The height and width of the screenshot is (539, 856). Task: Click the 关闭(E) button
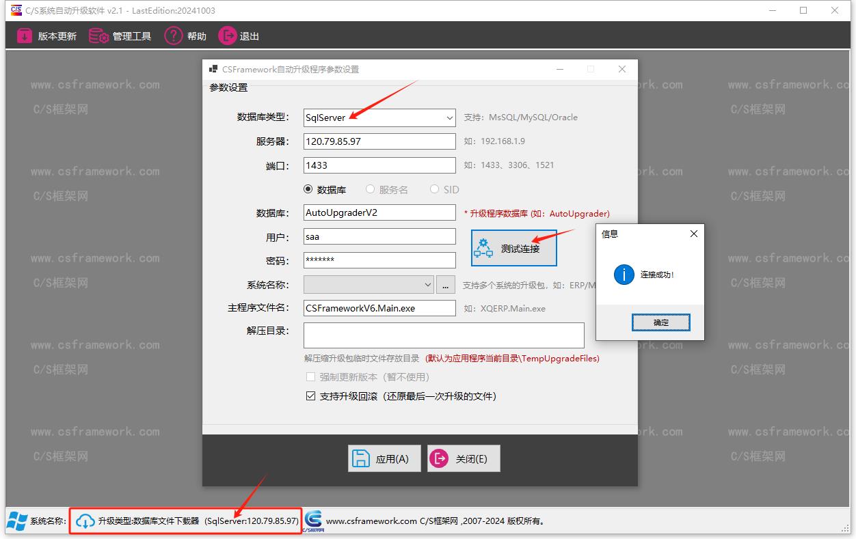pos(464,458)
